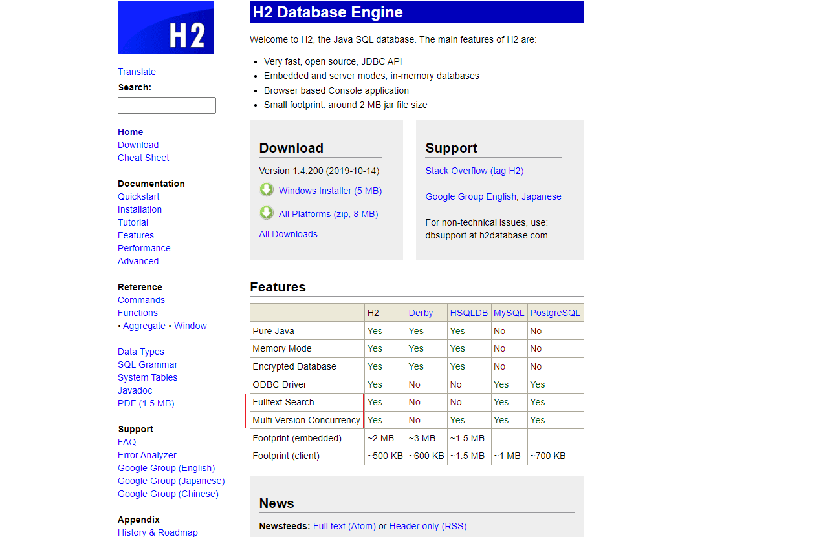This screenshot has width=823, height=537.
Task: Click HSQLDB column header link
Action: [468, 313]
